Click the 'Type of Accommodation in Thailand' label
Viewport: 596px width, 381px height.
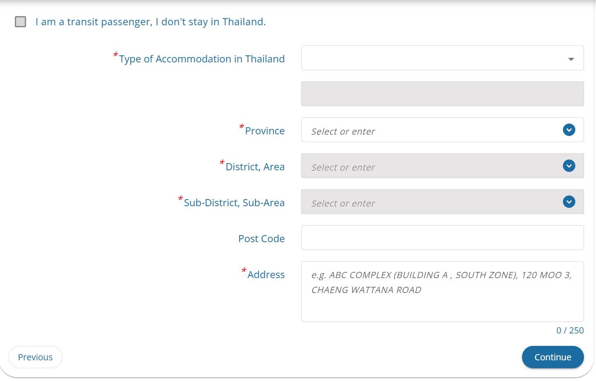tap(202, 59)
